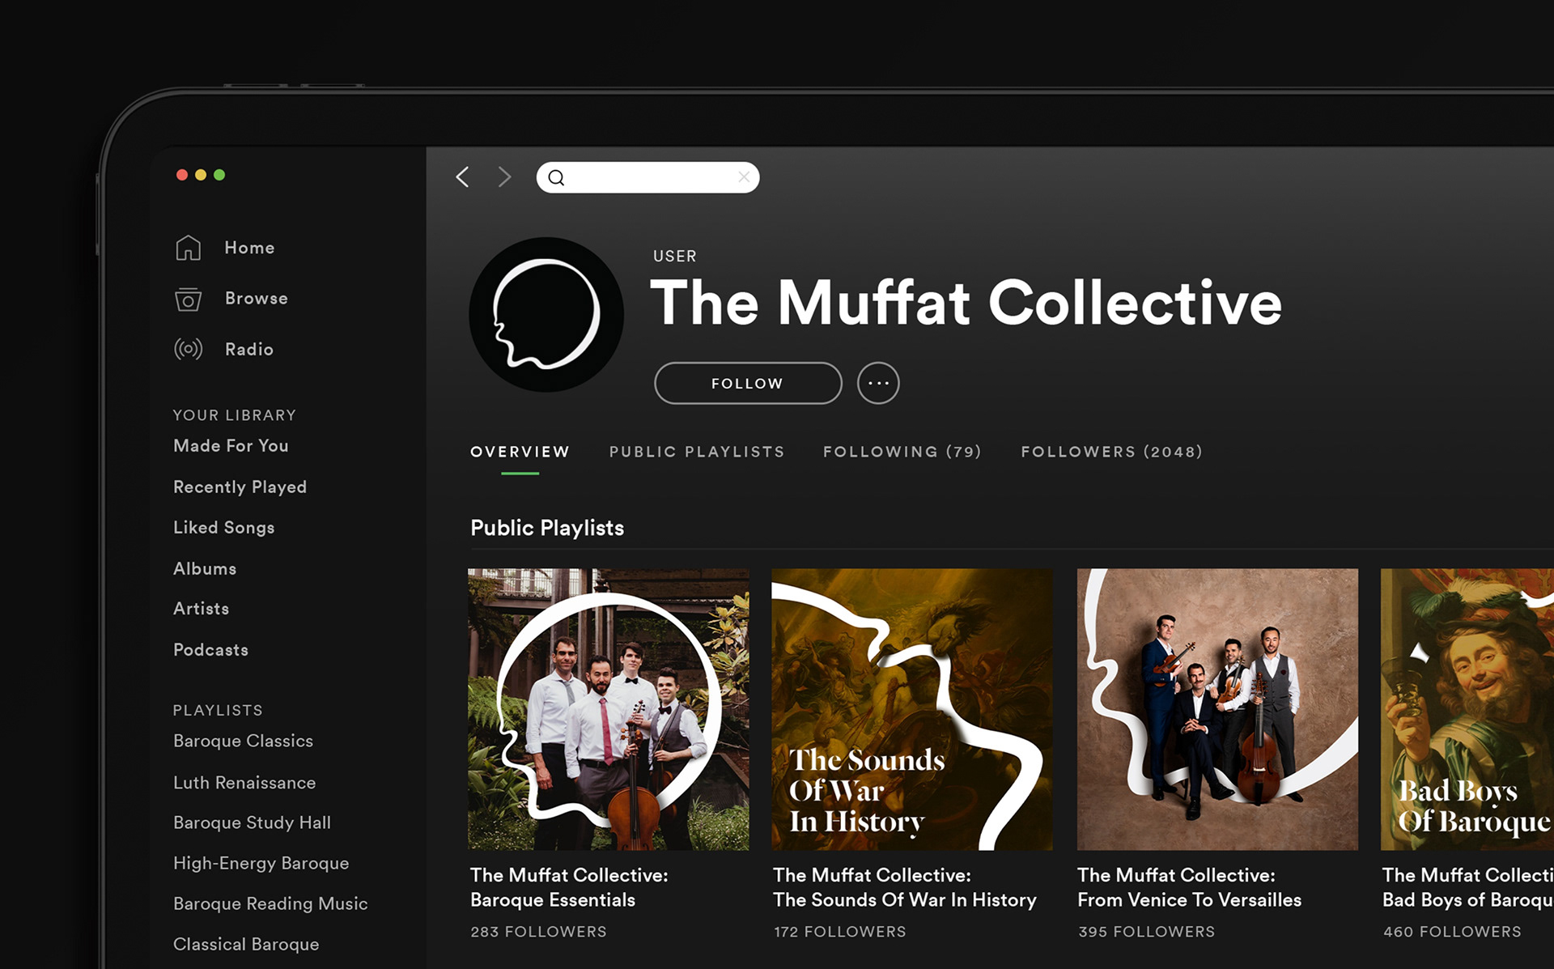The image size is (1554, 969).
Task: Open Bad Boys Of Baroque playlist cover
Action: [x=1467, y=709]
